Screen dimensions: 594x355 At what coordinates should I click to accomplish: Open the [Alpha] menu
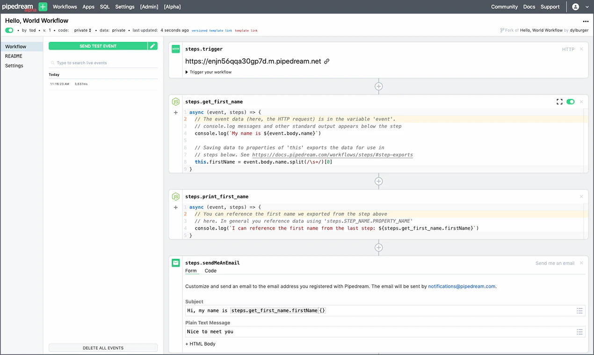(172, 7)
